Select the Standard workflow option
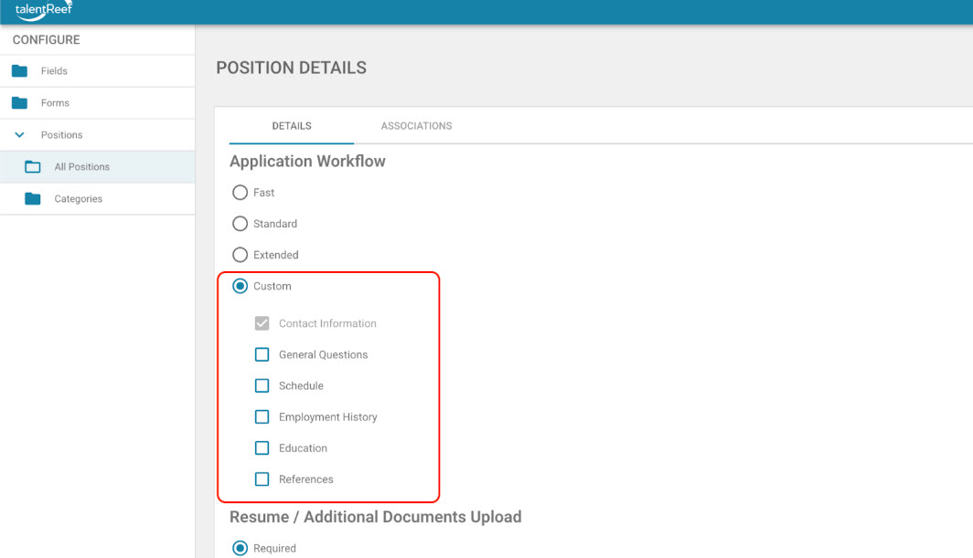Screen dimensions: 973x558 point(241,224)
